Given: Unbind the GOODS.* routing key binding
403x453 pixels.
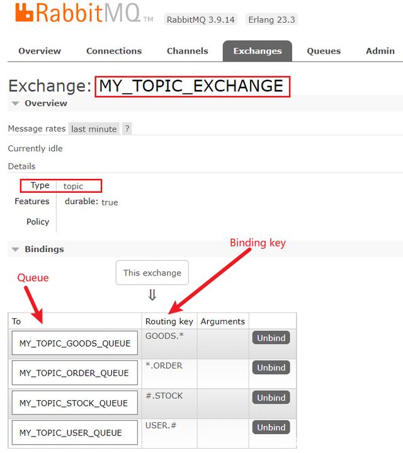Looking at the screenshot, I should coord(271,338).
